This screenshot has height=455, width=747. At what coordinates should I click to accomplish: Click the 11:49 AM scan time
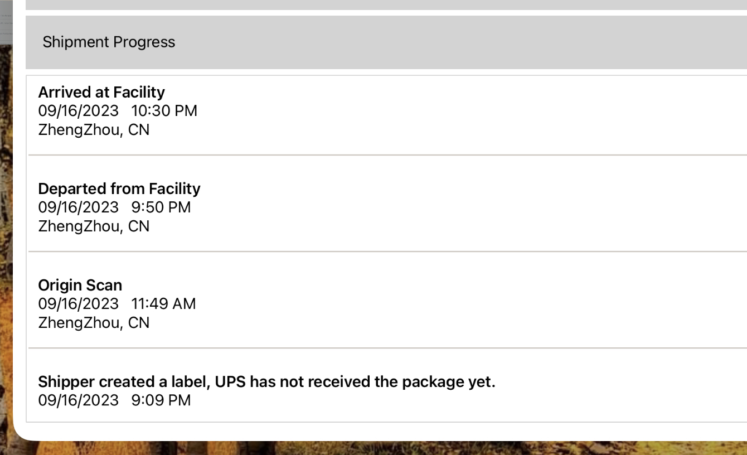pos(163,304)
